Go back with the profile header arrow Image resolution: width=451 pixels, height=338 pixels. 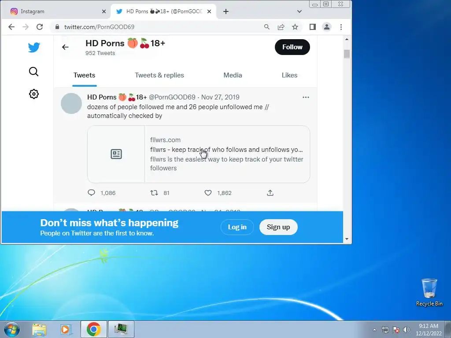pyautogui.click(x=65, y=47)
